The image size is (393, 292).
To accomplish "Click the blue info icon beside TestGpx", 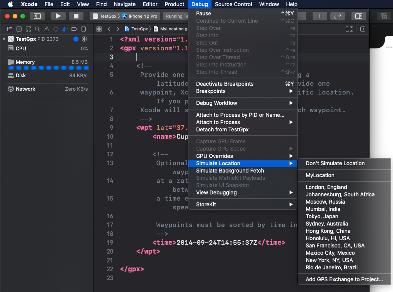I will pos(76,39).
